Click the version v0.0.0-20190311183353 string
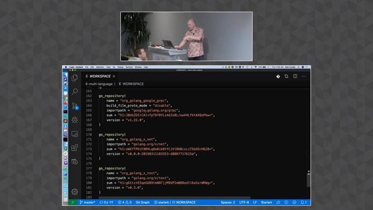The image size is (373, 210). 161,154
